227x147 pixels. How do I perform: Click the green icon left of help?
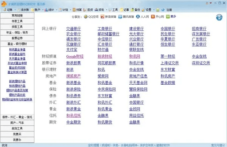point(158,10)
